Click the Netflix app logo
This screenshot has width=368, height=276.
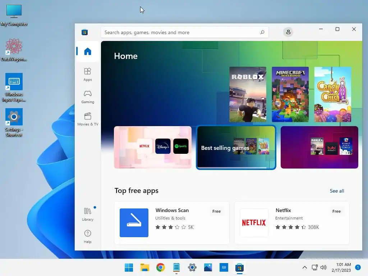point(254,223)
